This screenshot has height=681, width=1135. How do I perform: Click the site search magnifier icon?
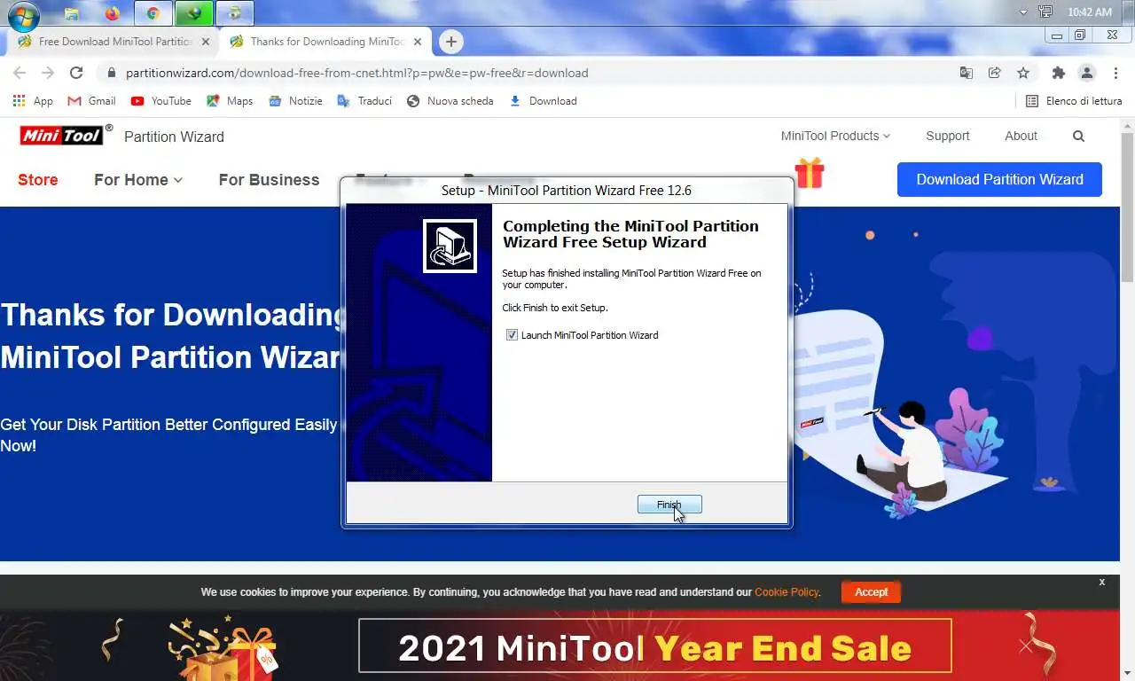click(1078, 136)
